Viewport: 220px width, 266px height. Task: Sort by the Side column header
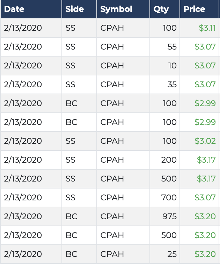(75, 9)
